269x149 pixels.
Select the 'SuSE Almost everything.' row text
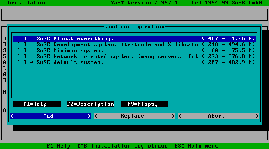75,39
